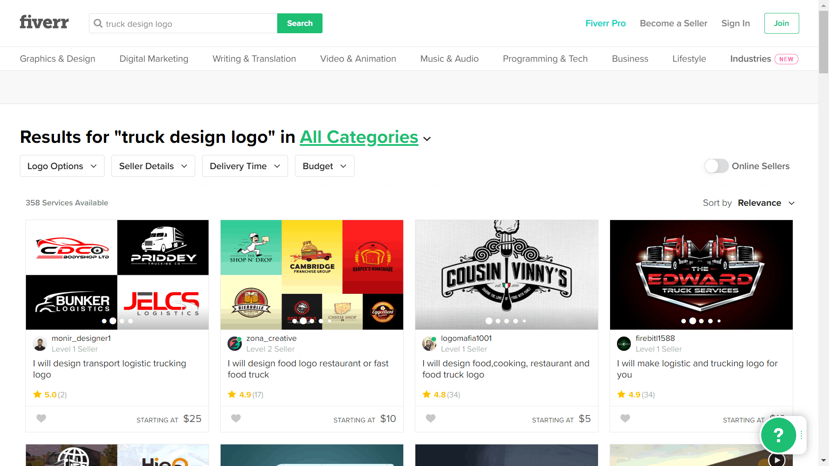829x466 pixels.
Task: Click the heart icon on first listing
Action: point(41,418)
